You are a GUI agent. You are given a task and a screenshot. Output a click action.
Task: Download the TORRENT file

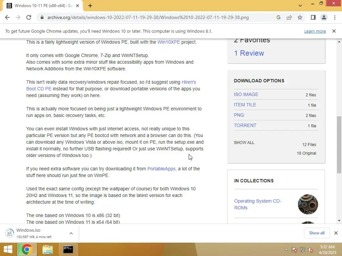pos(245,125)
